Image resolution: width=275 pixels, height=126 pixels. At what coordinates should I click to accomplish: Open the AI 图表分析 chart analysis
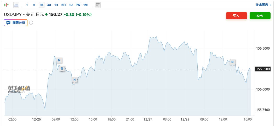[16, 23]
